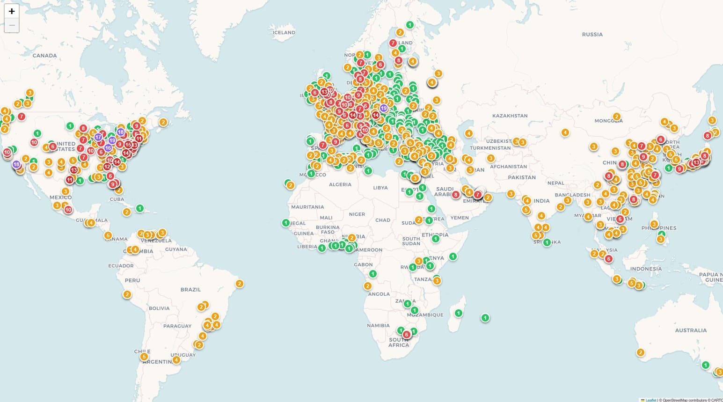723x402 pixels.
Task: Select the green 1 marker in northern Finland
Action: pyautogui.click(x=410, y=25)
